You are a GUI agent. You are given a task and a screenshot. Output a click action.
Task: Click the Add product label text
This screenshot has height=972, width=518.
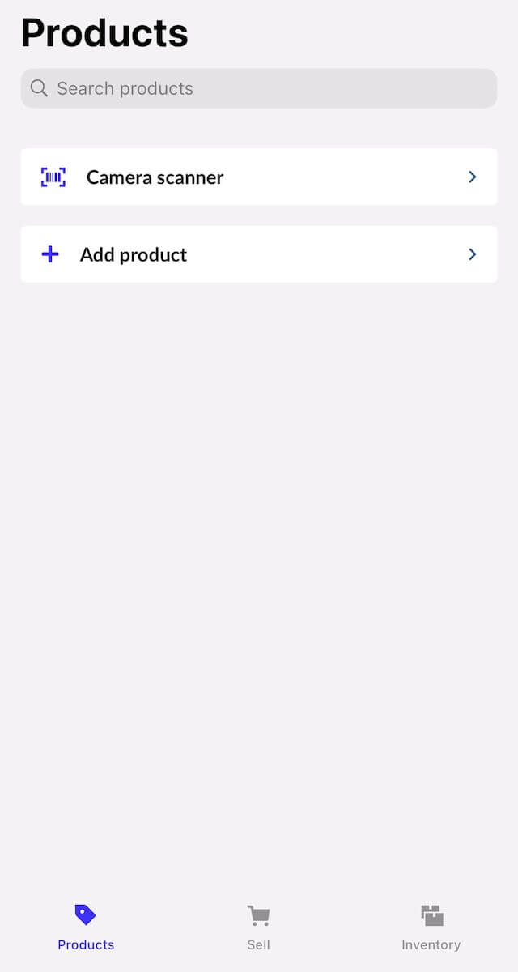(133, 254)
